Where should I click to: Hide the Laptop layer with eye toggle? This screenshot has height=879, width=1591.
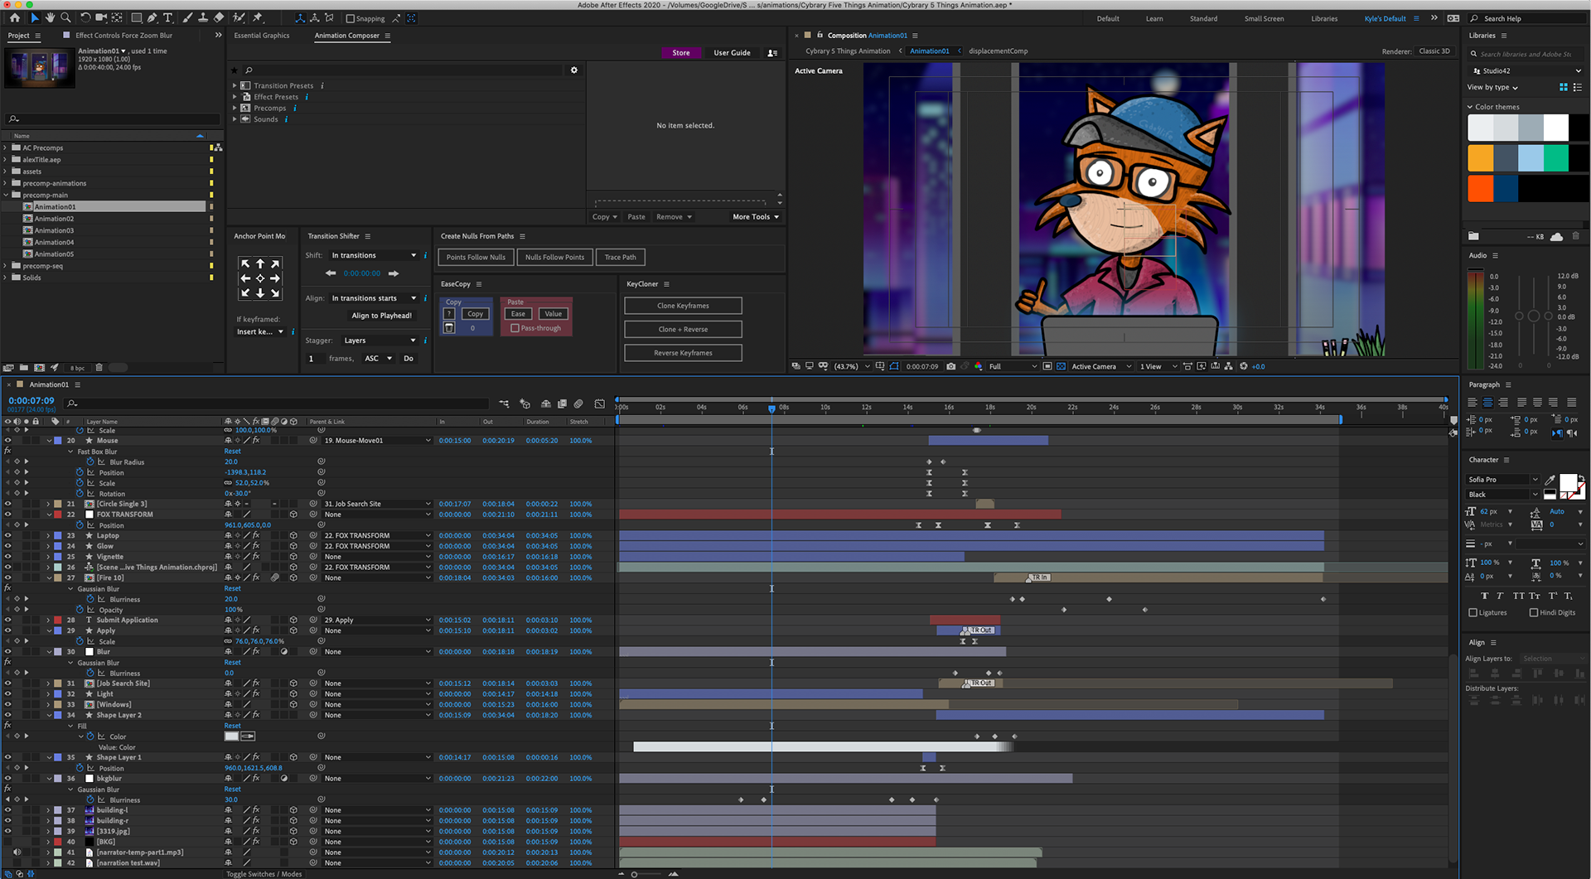point(7,536)
